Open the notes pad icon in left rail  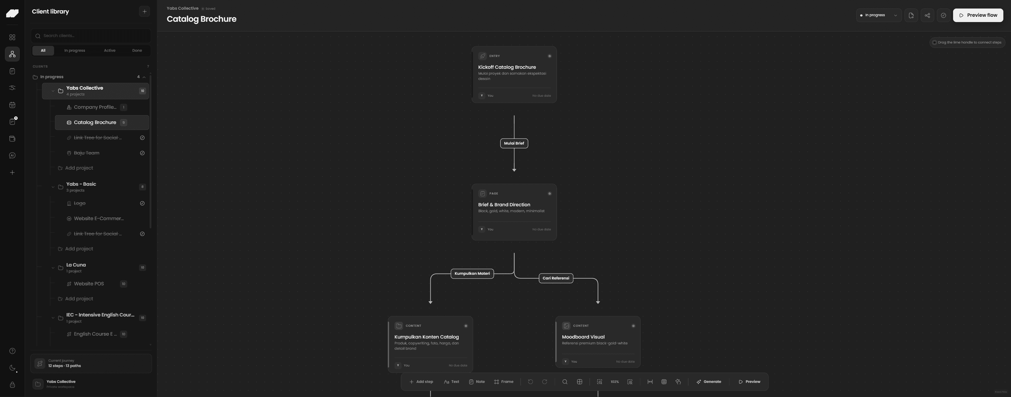(12, 71)
